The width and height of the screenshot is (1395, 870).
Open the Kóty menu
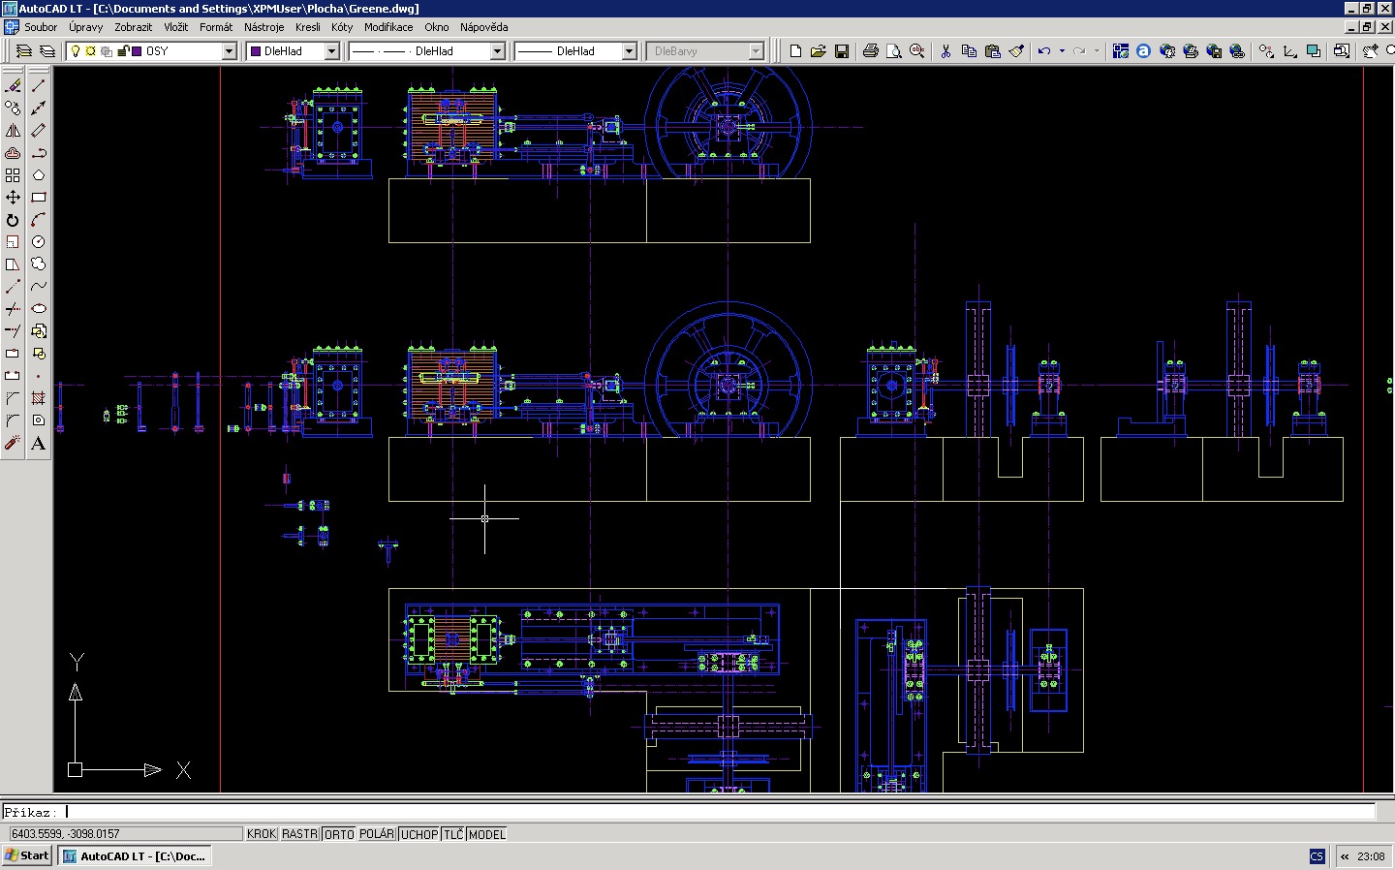click(342, 27)
